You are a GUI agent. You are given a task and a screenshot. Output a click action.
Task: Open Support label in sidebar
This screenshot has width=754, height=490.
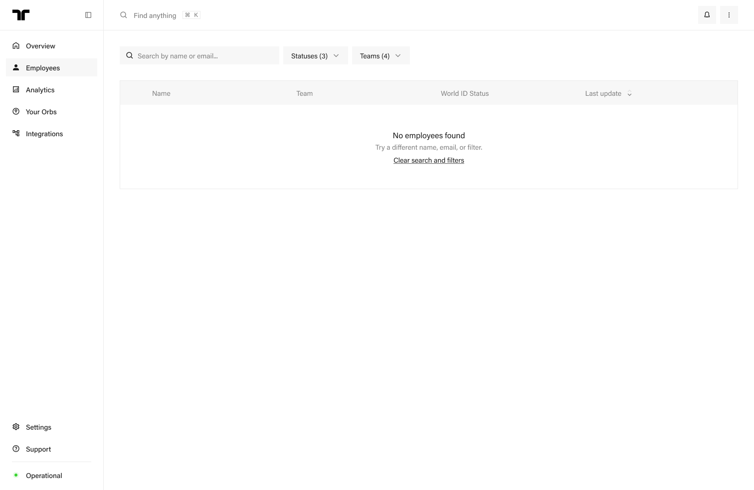pyautogui.click(x=38, y=449)
